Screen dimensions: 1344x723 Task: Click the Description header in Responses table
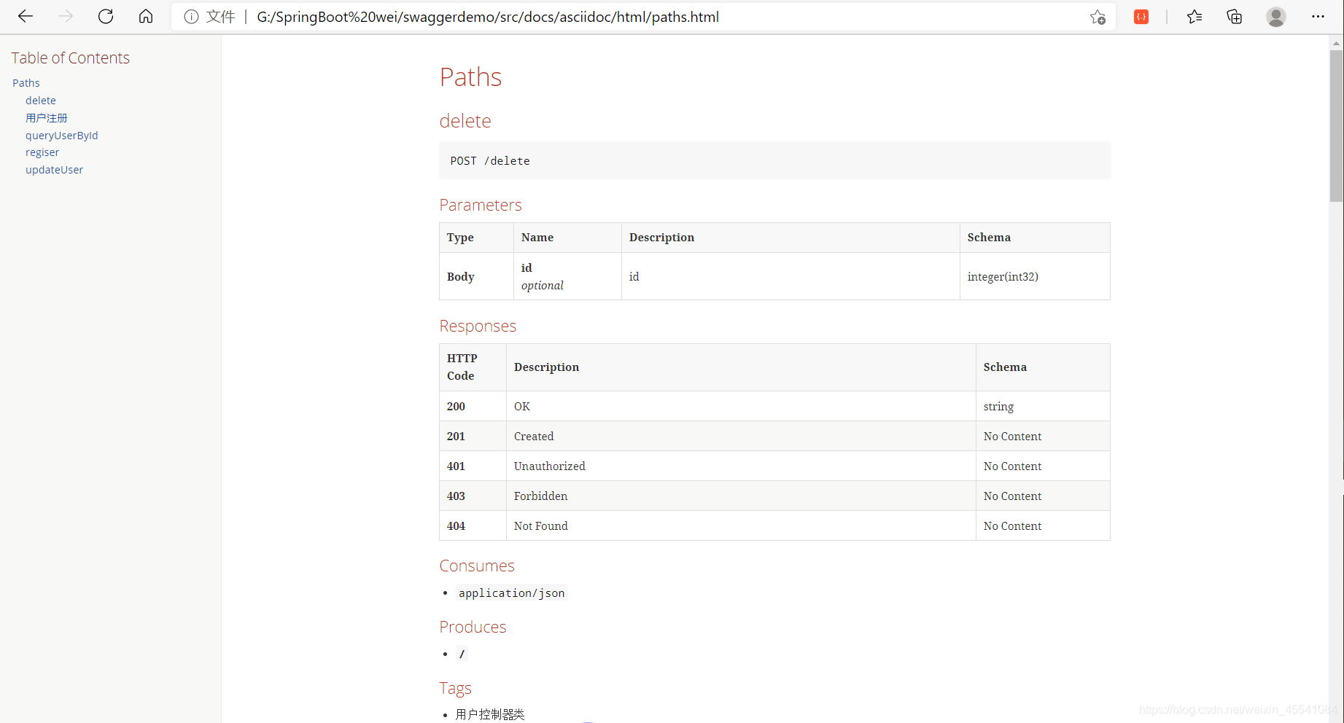click(741, 367)
